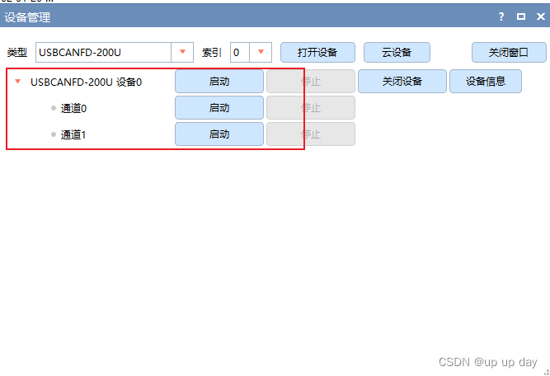
Task: Click the 类型 label
Action: (17, 53)
